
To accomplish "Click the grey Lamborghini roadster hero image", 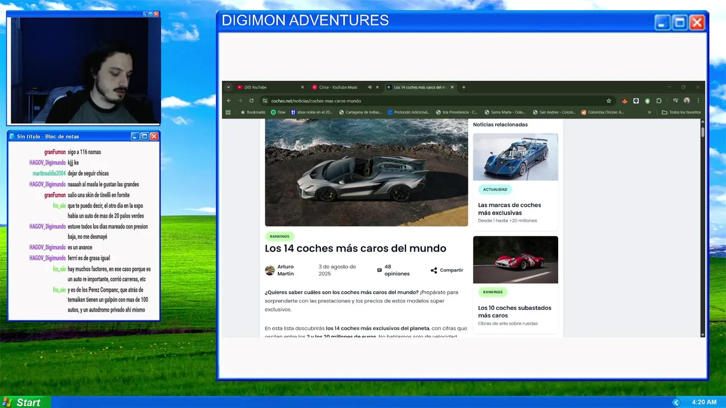I will tap(366, 172).
